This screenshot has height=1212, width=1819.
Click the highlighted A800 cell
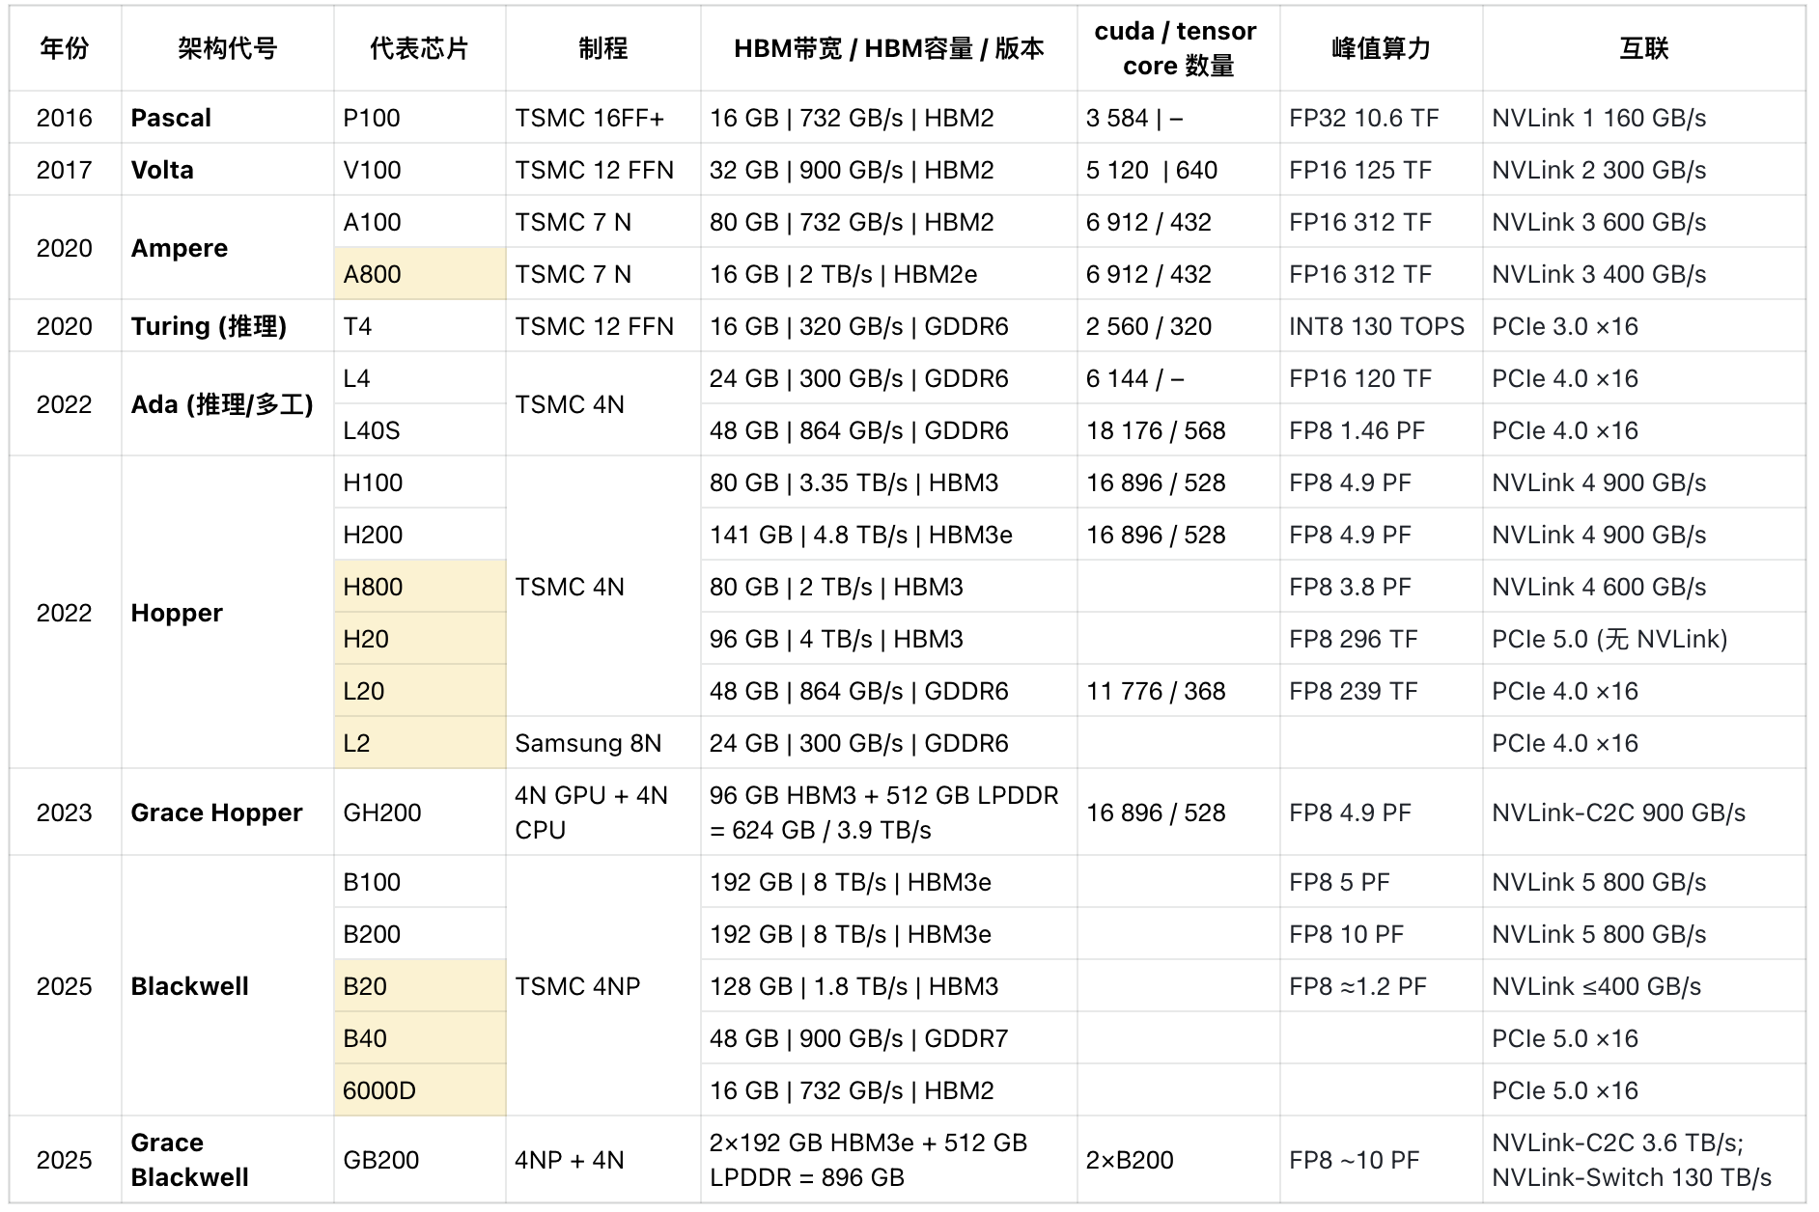pos(420,274)
